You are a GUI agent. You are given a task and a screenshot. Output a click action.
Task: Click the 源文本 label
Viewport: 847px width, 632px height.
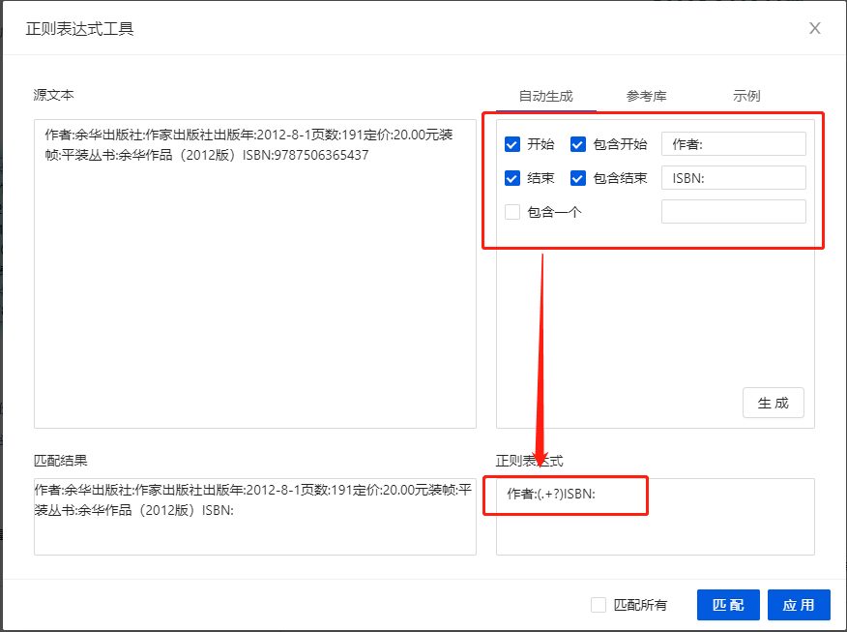pyautogui.click(x=53, y=95)
